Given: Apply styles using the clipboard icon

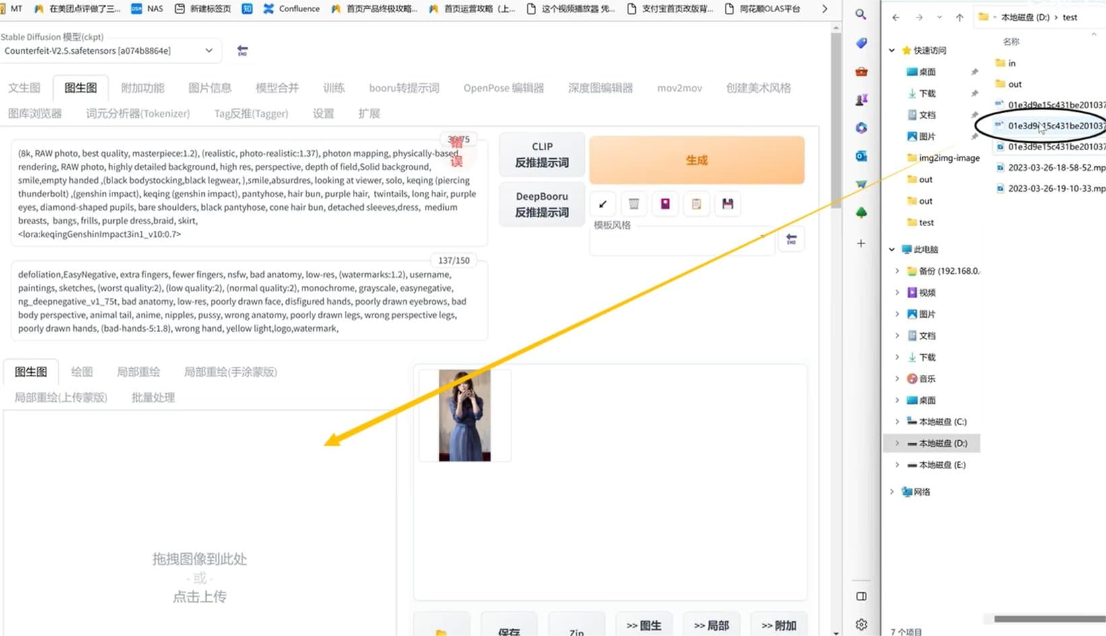Looking at the screenshot, I should (696, 204).
